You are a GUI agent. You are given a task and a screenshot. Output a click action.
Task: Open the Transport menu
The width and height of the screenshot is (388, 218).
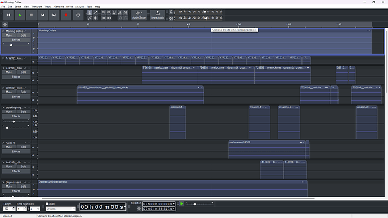click(37, 7)
